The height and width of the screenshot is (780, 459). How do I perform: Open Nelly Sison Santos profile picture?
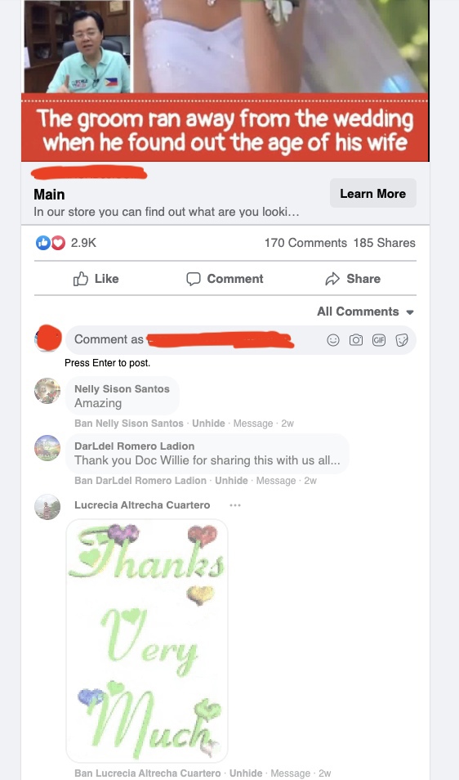tap(47, 391)
